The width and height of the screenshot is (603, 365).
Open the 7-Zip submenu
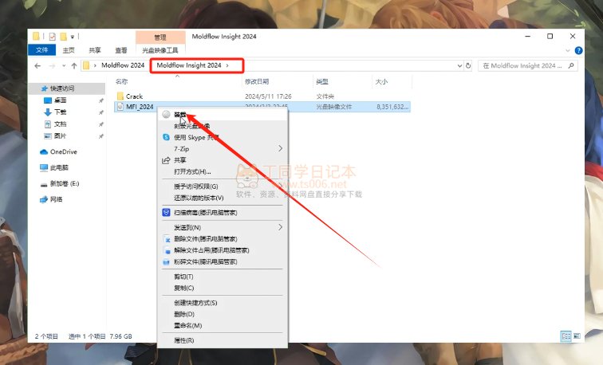223,149
